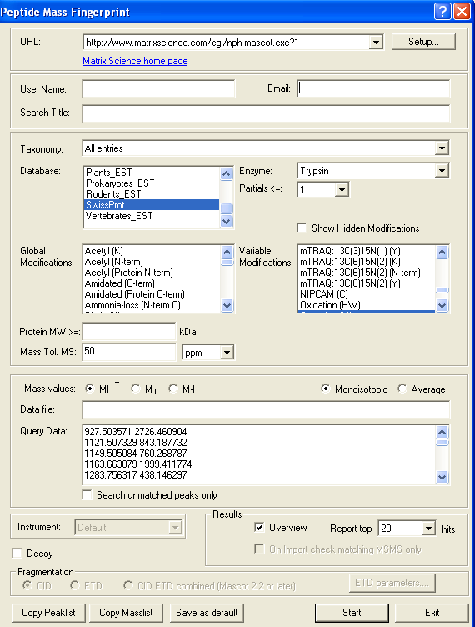Click the Copy Peaklist button
Image resolution: width=475 pixels, height=627 pixels.
pos(48,613)
